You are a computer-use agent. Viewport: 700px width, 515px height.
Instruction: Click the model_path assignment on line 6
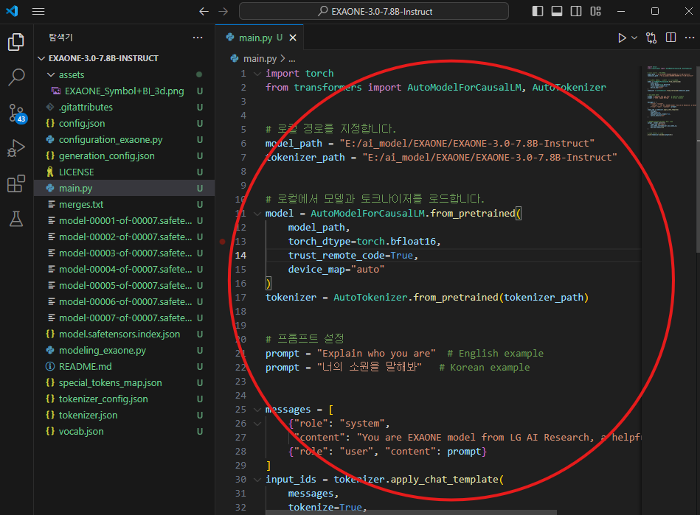point(429,144)
